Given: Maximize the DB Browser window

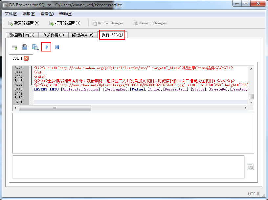Looking at the screenshot, I should pyautogui.click(x=246, y=4).
